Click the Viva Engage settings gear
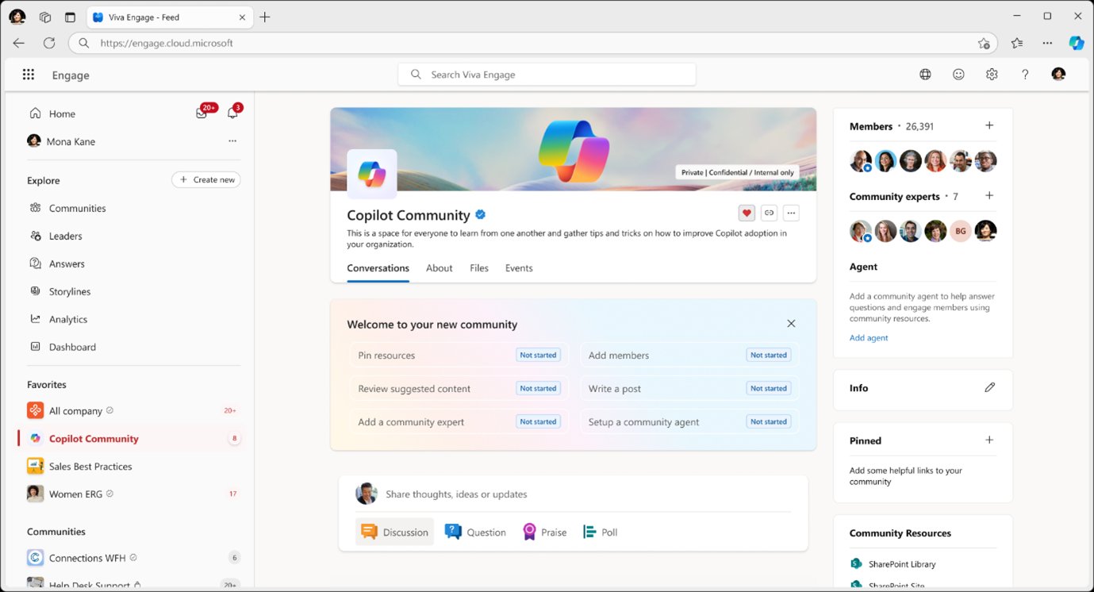1094x592 pixels. coord(992,75)
